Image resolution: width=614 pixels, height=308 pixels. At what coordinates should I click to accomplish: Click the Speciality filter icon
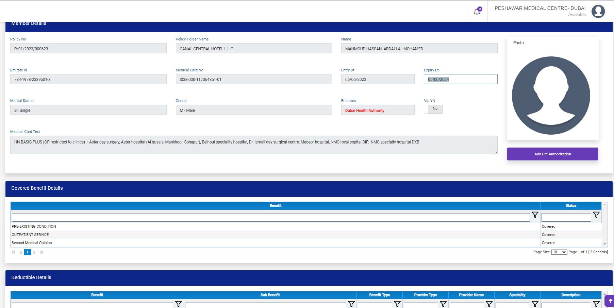click(x=535, y=304)
